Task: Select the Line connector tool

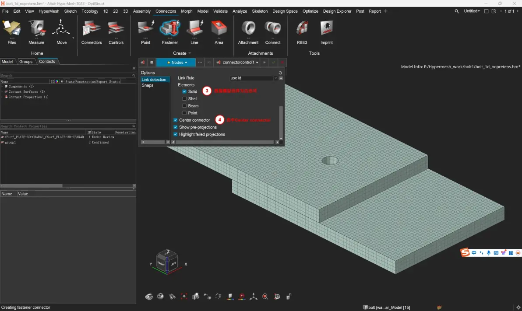Action: pyautogui.click(x=194, y=32)
